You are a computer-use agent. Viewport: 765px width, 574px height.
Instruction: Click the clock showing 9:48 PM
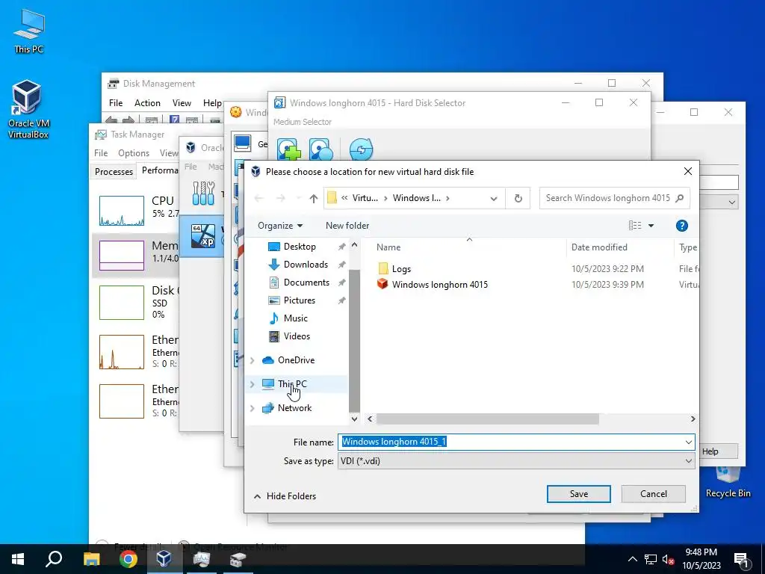701,552
